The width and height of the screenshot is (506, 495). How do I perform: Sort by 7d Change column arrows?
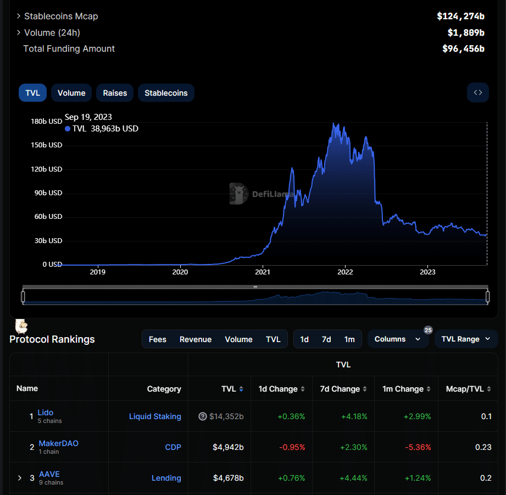(365, 389)
